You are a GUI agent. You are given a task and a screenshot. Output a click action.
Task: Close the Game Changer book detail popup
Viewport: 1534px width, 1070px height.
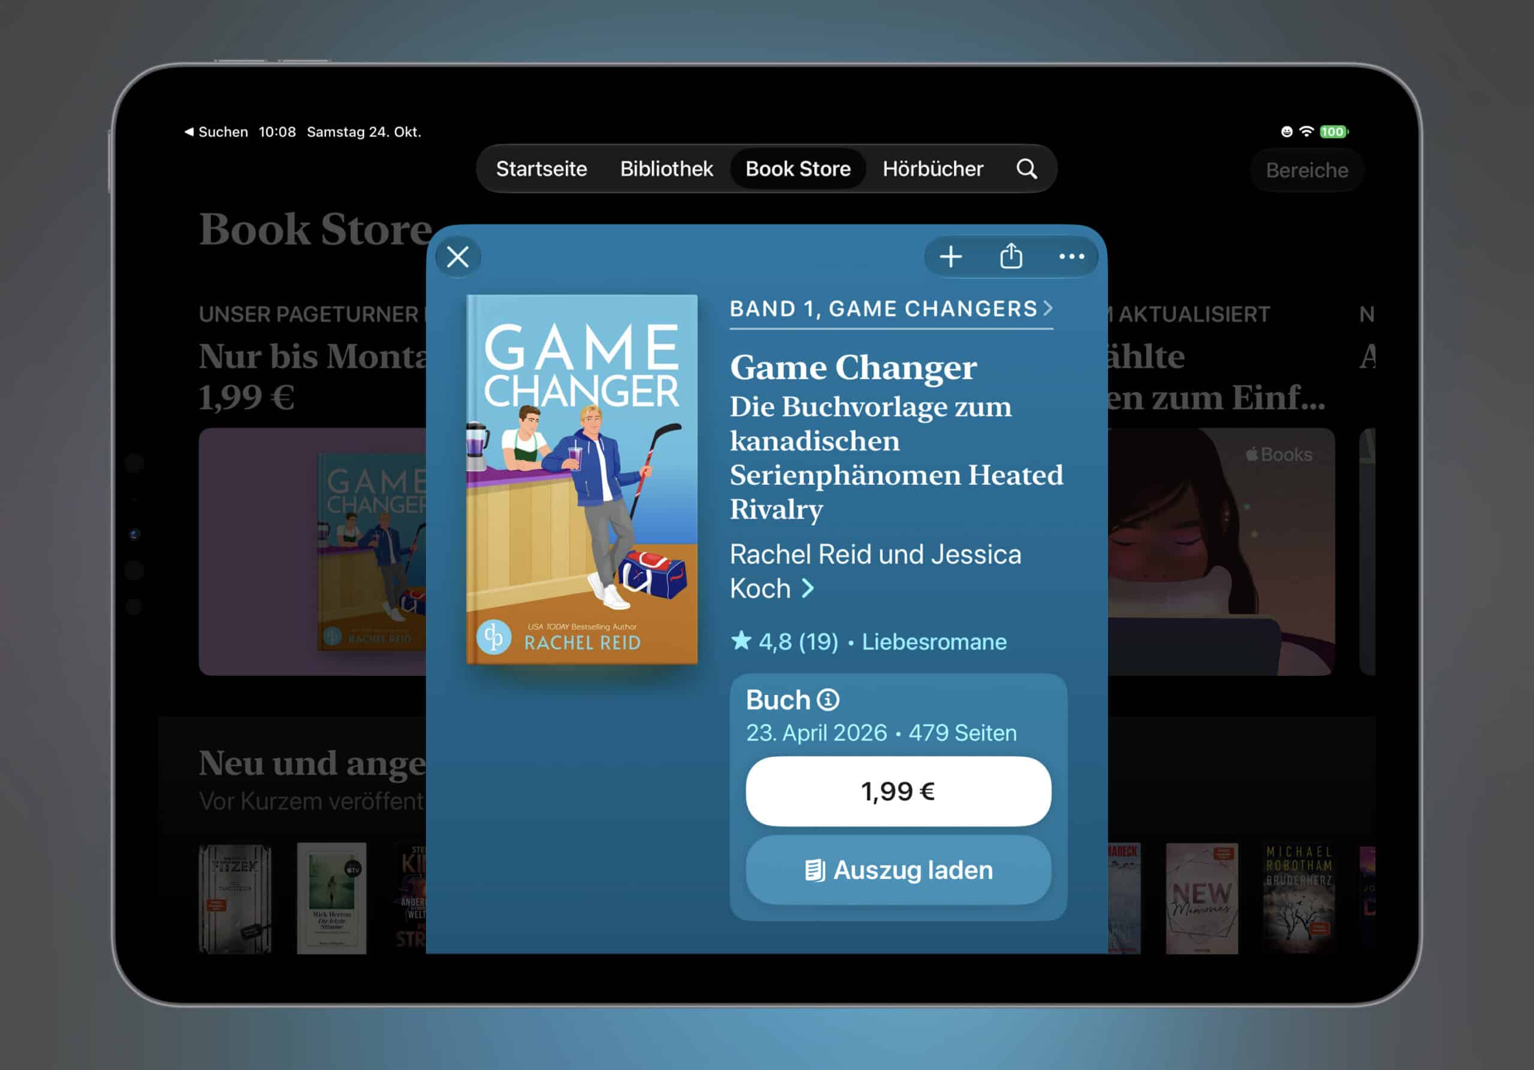[x=458, y=256]
